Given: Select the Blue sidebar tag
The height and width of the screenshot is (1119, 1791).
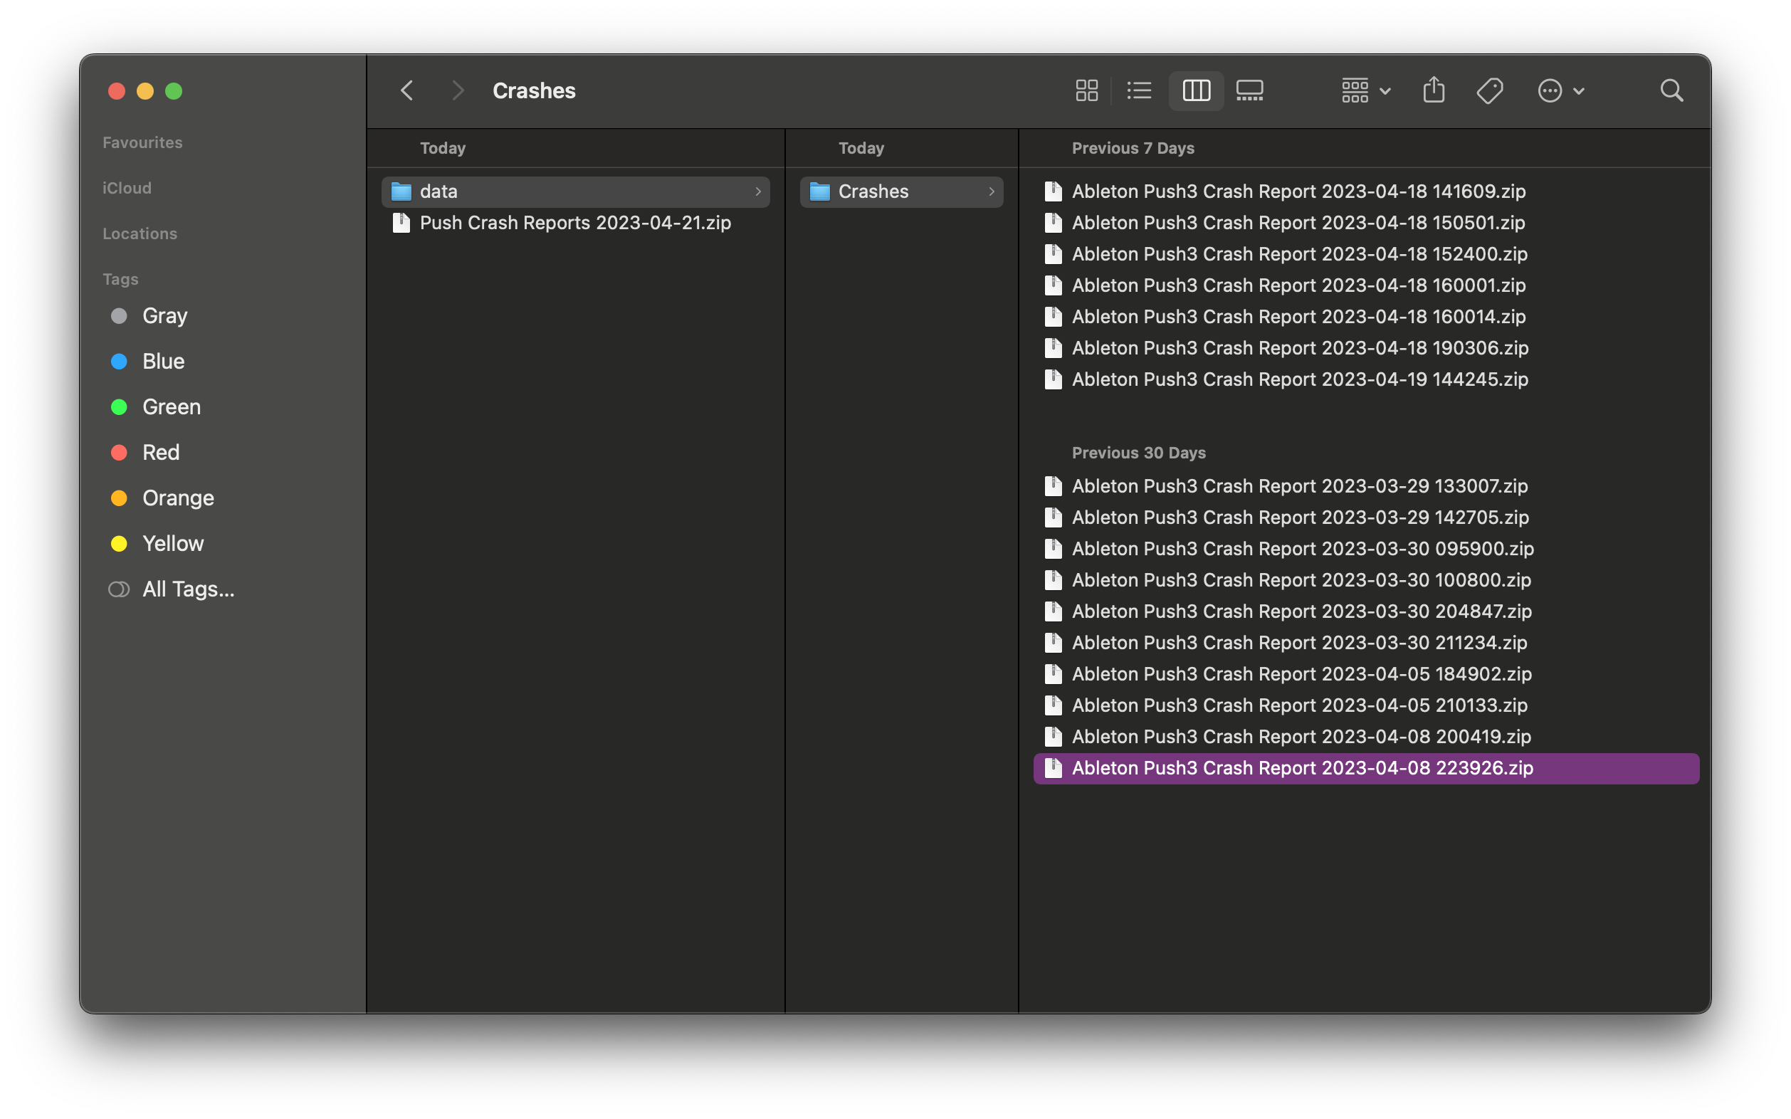Looking at the screenshot, I should click(163, 361).
